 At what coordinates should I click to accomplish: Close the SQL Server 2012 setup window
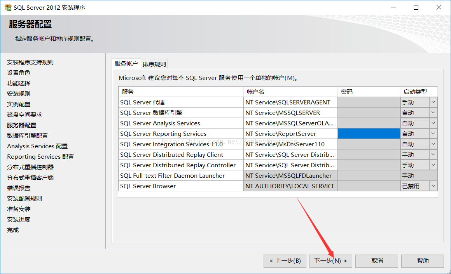(439, 7)
